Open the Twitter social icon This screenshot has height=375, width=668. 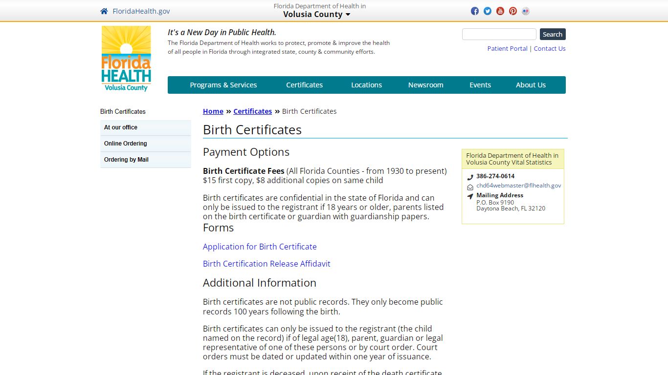click(488, 11)
